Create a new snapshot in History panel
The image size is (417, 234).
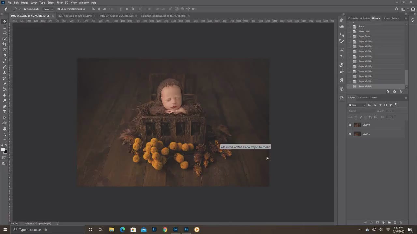pyautogui.click(x=395, y=91)
